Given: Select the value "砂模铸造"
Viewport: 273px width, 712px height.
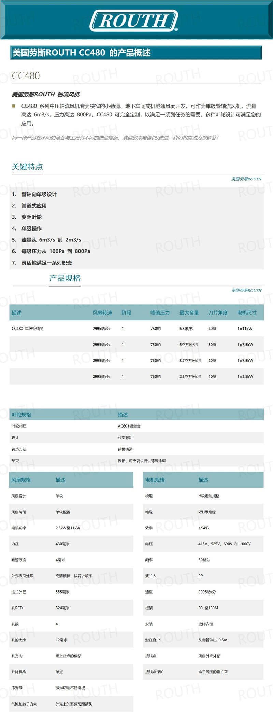Looking at the screenshot, I should 125,449.
